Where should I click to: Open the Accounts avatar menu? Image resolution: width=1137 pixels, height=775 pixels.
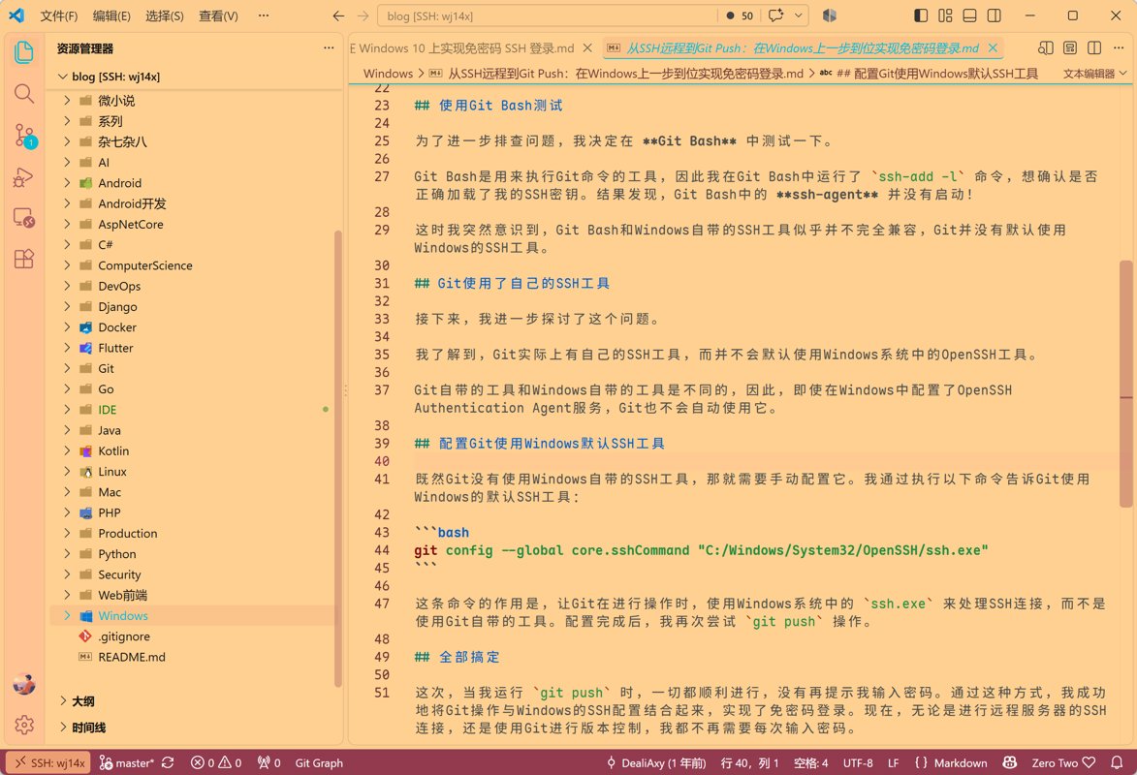coord(24,684)
